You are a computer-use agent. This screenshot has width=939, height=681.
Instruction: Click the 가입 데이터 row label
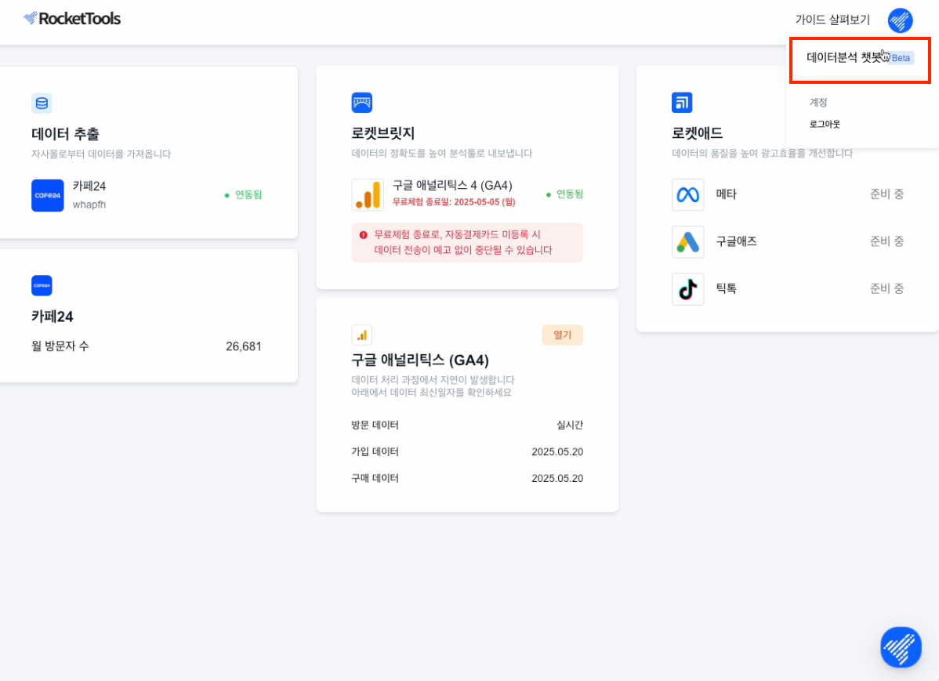tap(375, 451)
